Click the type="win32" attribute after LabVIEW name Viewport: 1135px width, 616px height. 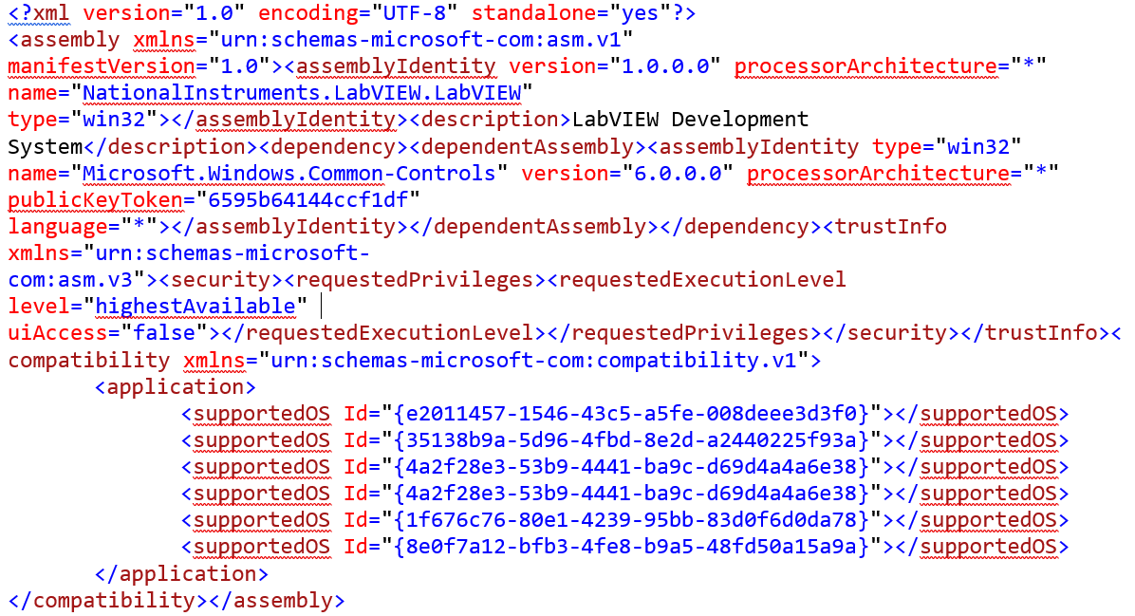click(83, 120)
